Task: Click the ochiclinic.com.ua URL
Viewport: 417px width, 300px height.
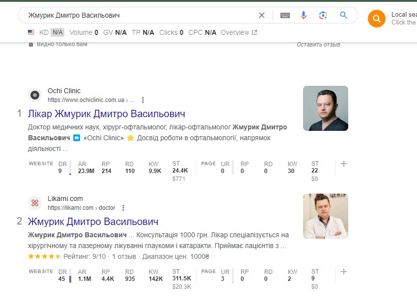Action: pos(91,100)
